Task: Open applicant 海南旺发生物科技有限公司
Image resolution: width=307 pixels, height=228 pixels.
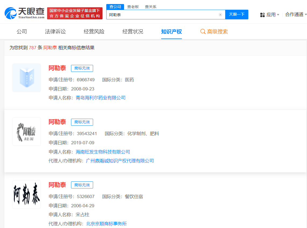Action: pyautogui.click(x=103, y=152)
